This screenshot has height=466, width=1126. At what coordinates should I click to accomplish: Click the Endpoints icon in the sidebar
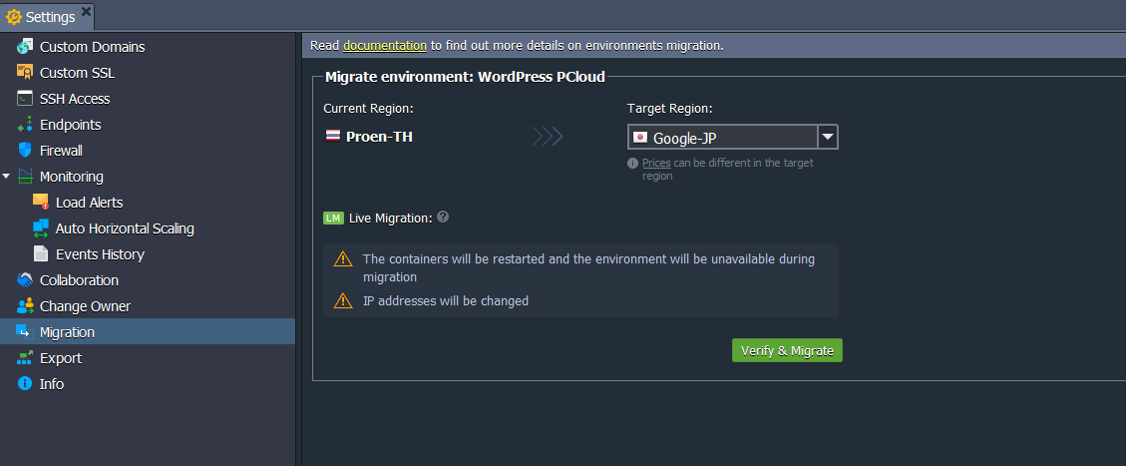[25, 124]
